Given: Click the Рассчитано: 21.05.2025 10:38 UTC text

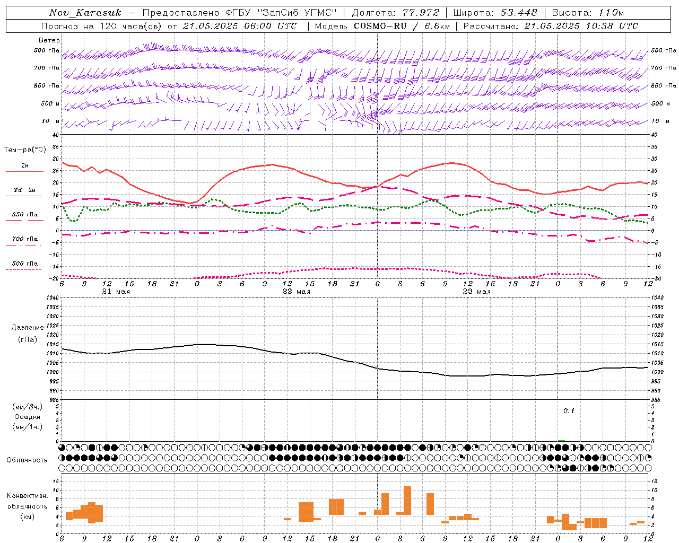Looking at the screenshot, I should [551, 26].
